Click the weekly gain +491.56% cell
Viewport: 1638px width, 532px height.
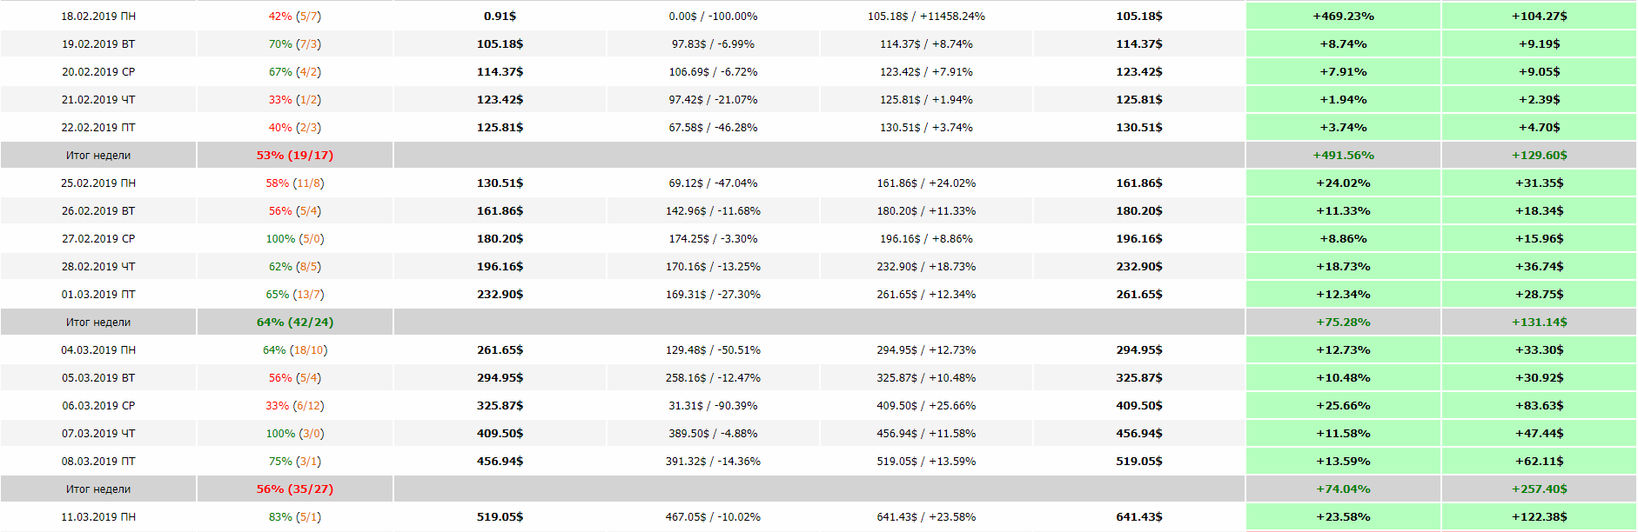coord(1343,156)
